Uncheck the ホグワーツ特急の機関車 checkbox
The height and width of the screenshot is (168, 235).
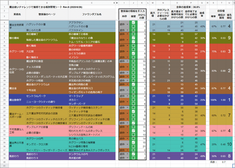[133, 142]
